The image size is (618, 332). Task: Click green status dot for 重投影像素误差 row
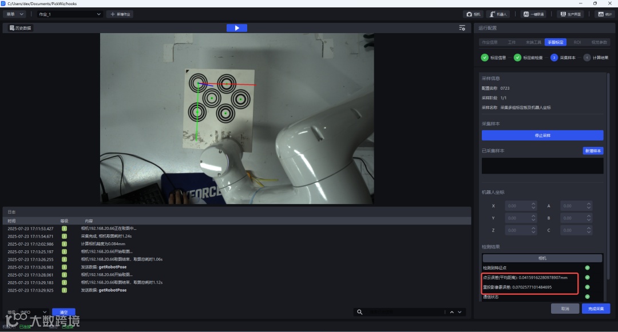[x=587, y=287]
